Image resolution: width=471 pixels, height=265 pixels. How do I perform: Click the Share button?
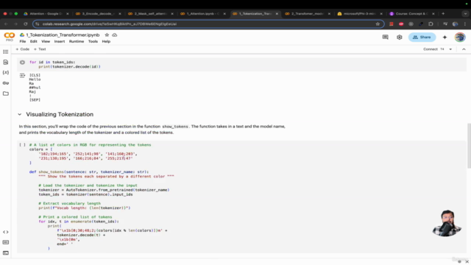[422, 38]
